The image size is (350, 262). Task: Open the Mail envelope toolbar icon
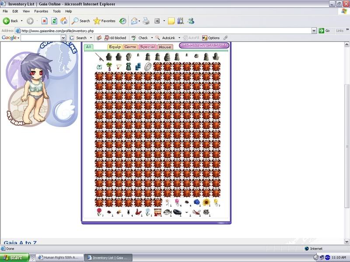point(134,21)
